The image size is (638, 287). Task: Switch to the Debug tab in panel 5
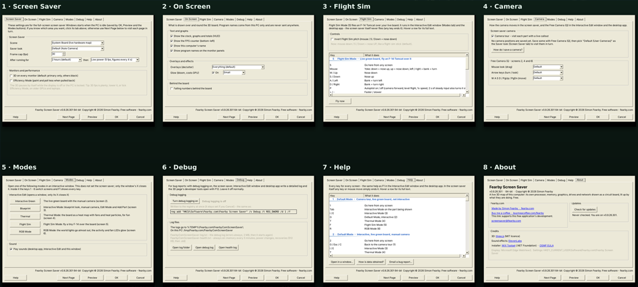80,179
